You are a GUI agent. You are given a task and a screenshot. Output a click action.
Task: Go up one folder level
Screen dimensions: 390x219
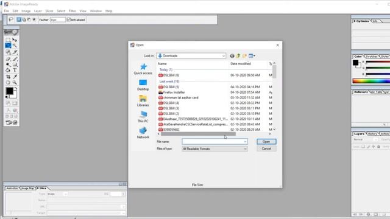pyautogui.click(x=238, y=56)
